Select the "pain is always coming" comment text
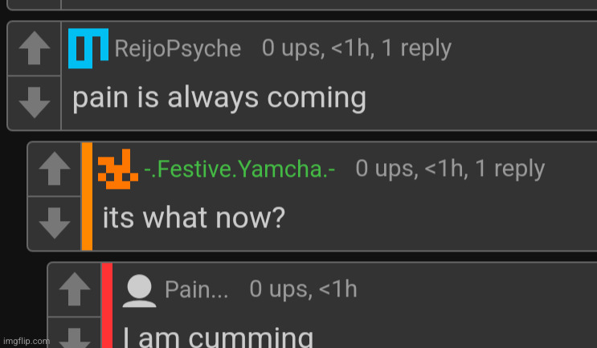This screenshot has height=348, width=597. pyautogui.click(x=219, y=98)
